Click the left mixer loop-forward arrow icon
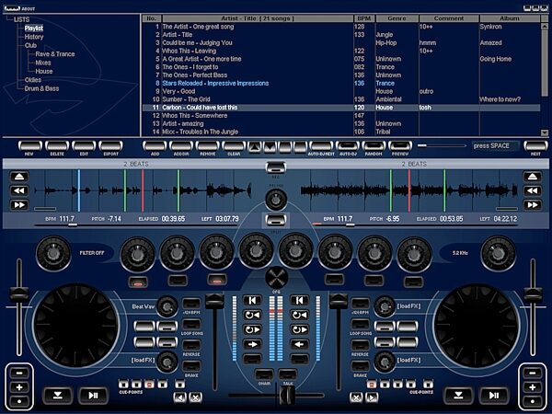The width and height of the screenshot is (552, 414). pos(252,329)
